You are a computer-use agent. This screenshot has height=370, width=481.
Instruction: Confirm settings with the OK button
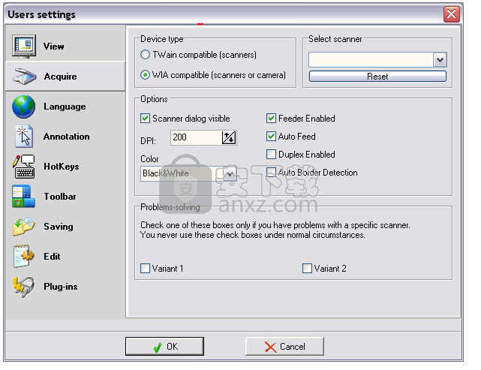pyautogui.click(x=165, y=347)
